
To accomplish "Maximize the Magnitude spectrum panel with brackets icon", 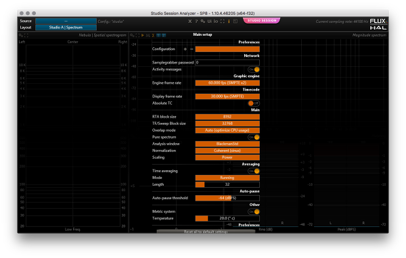I will (x=137, y=35).
